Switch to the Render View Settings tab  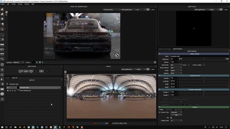[x=165, y=49]
